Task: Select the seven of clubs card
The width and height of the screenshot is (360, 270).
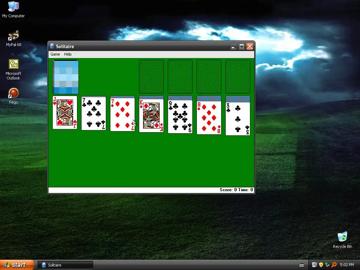Action: (94, 114)
